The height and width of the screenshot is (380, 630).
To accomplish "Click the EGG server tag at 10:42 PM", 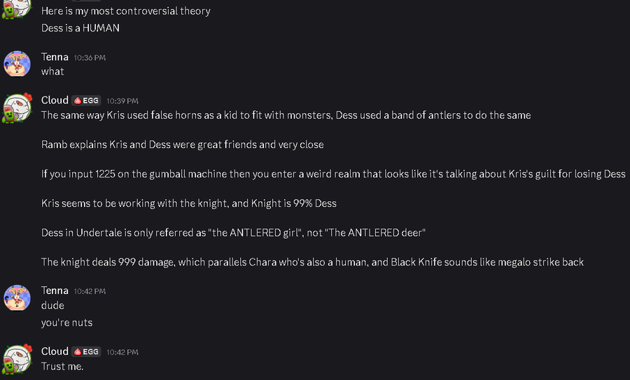I will click(86, 351).
